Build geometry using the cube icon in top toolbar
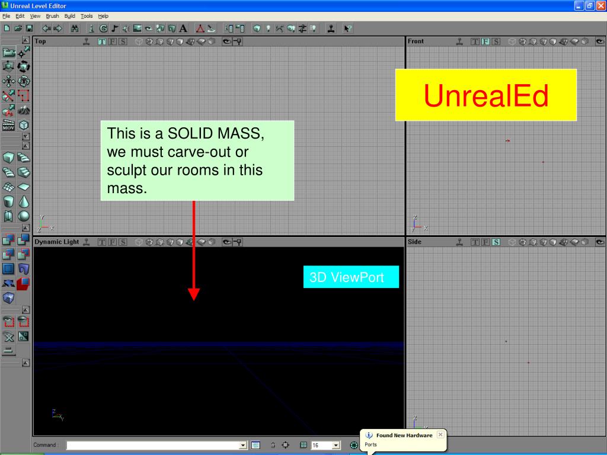This screenshot has width=607, height=455. [x=257, y=28]
